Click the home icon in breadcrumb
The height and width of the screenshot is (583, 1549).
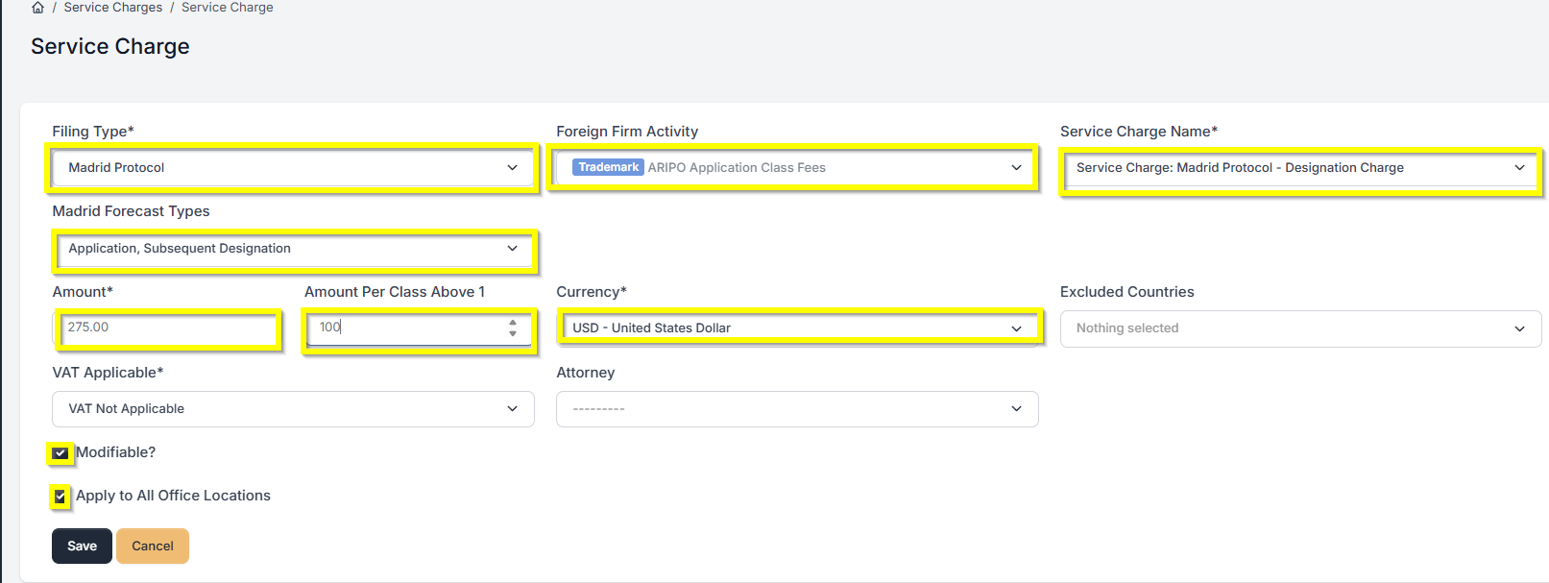tap(37, 8)
